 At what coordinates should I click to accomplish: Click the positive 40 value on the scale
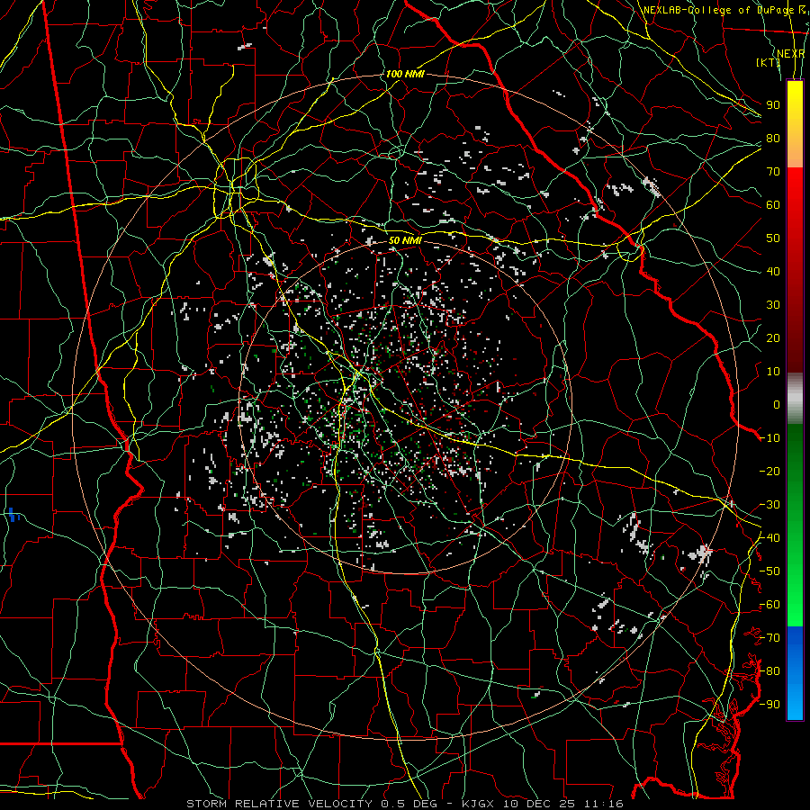point(773,271)
